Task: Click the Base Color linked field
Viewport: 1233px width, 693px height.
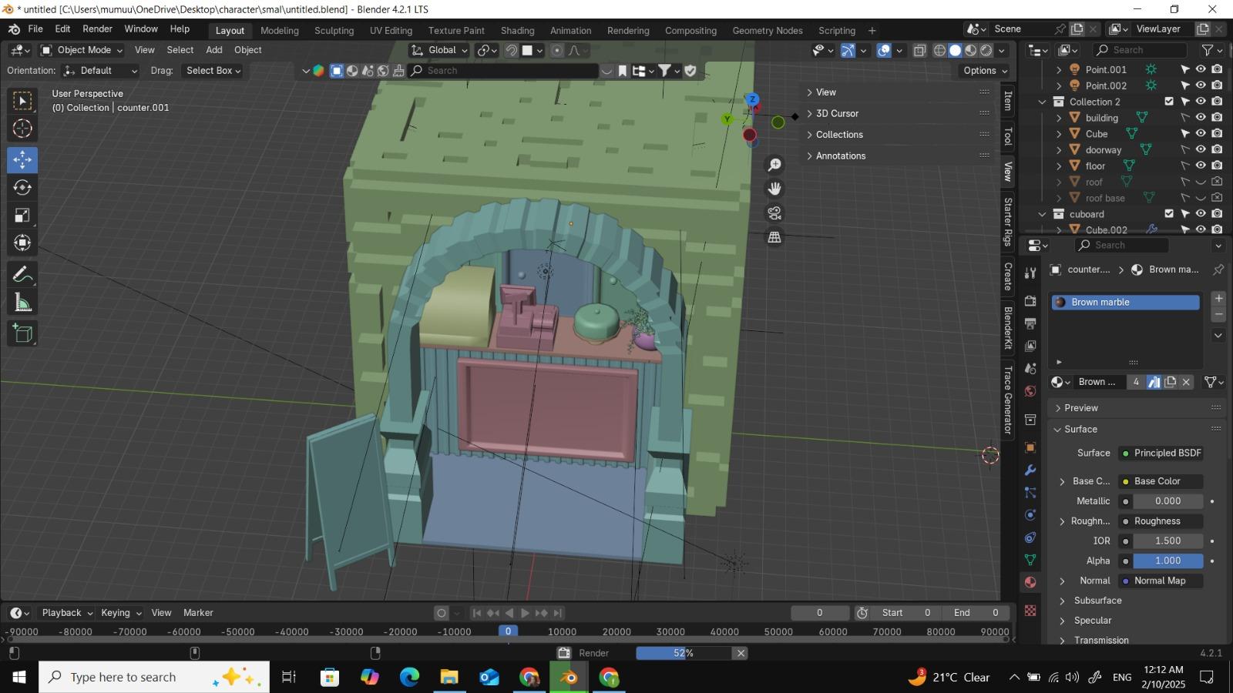Action: click(1161, 481)
